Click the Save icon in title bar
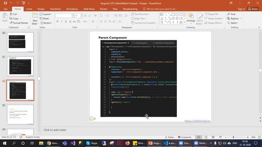 pyautogui.click(x=5, y=3)
